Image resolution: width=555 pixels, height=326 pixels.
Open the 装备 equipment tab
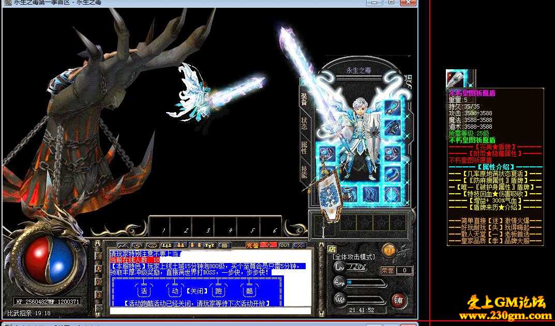click(x=304, y=99)
